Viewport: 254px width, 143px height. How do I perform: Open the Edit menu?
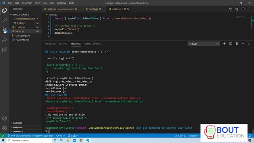click(x=17, y=3)
